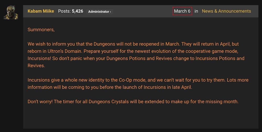The height and width of the screenshot is (132, 262).
Task: Click the "Summoners," greeting line
Action: coord(41,30)
